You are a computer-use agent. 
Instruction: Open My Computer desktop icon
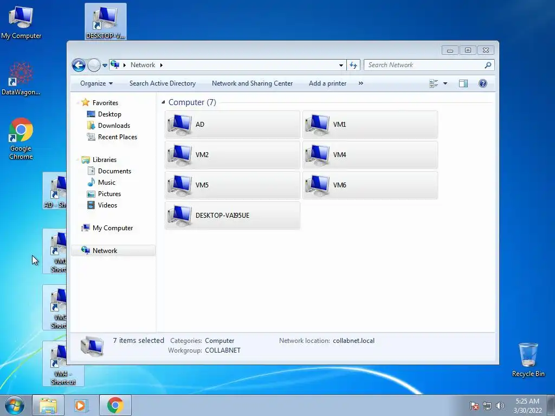21,23
